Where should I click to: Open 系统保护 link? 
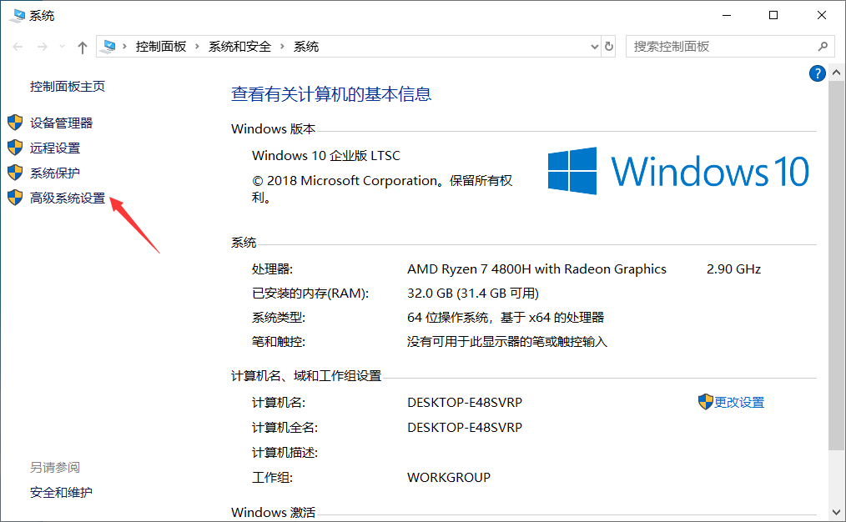[55, 173]
